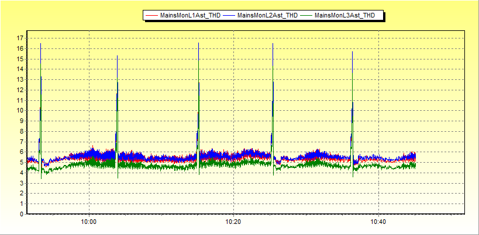Click the 10:20 time axis label
Viewport: 479px width, 235px height.
233,222
